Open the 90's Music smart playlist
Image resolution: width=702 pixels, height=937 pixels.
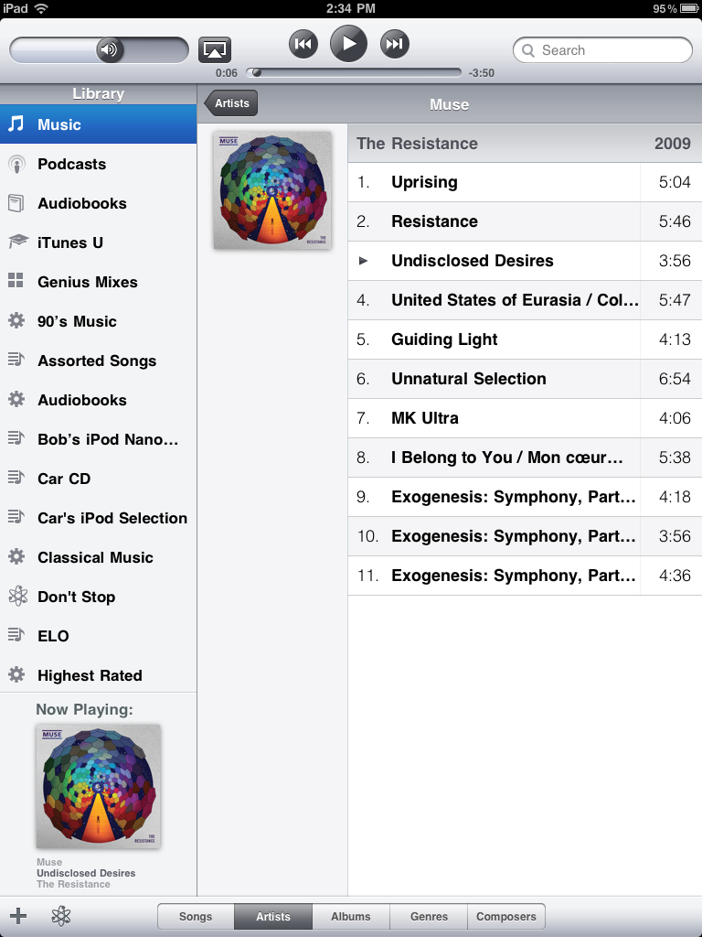click(x=98, y=321)
